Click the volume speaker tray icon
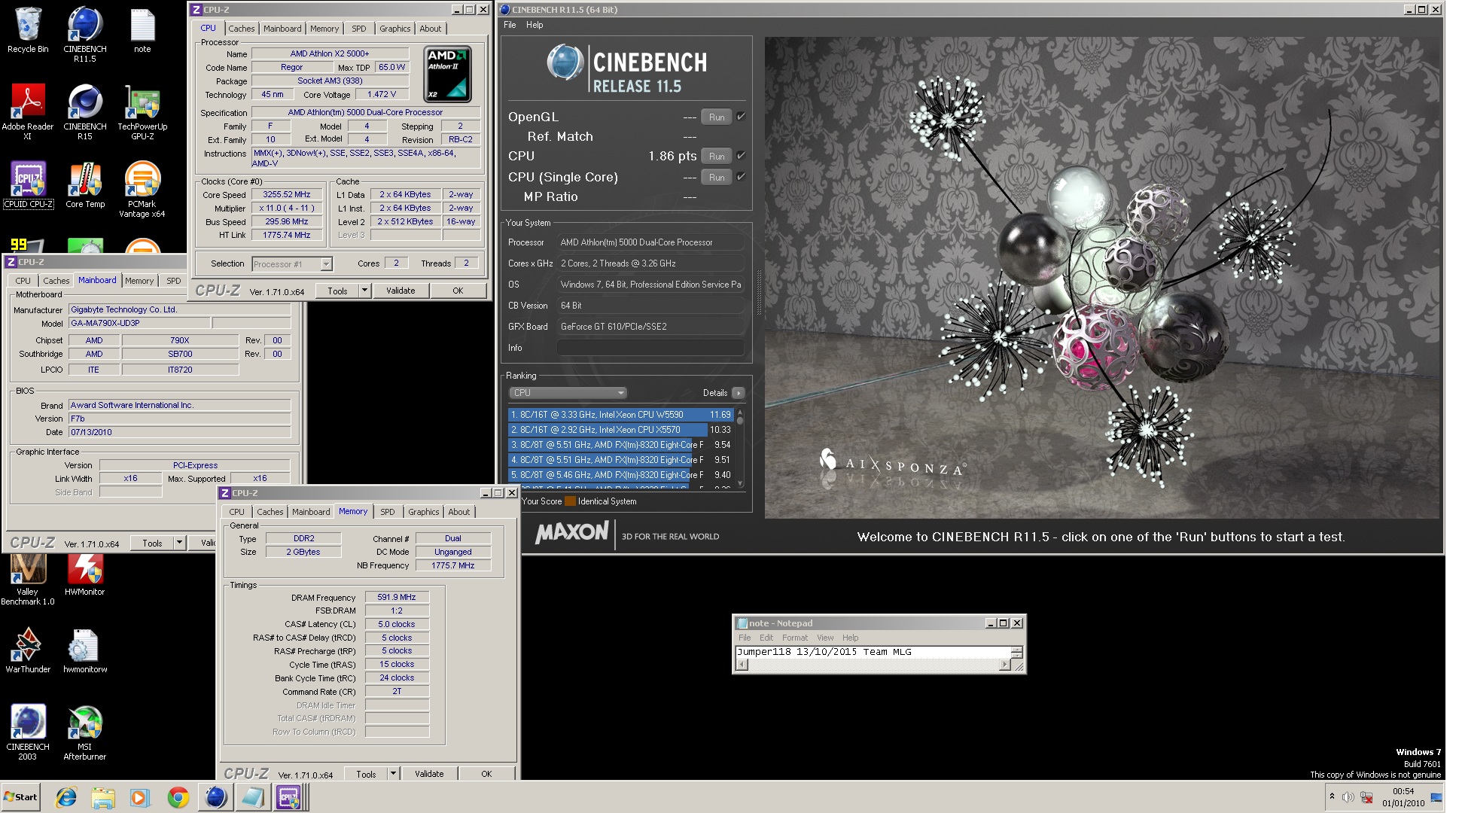Screen dimensions: 1459x813 (x=1348, y=797)
